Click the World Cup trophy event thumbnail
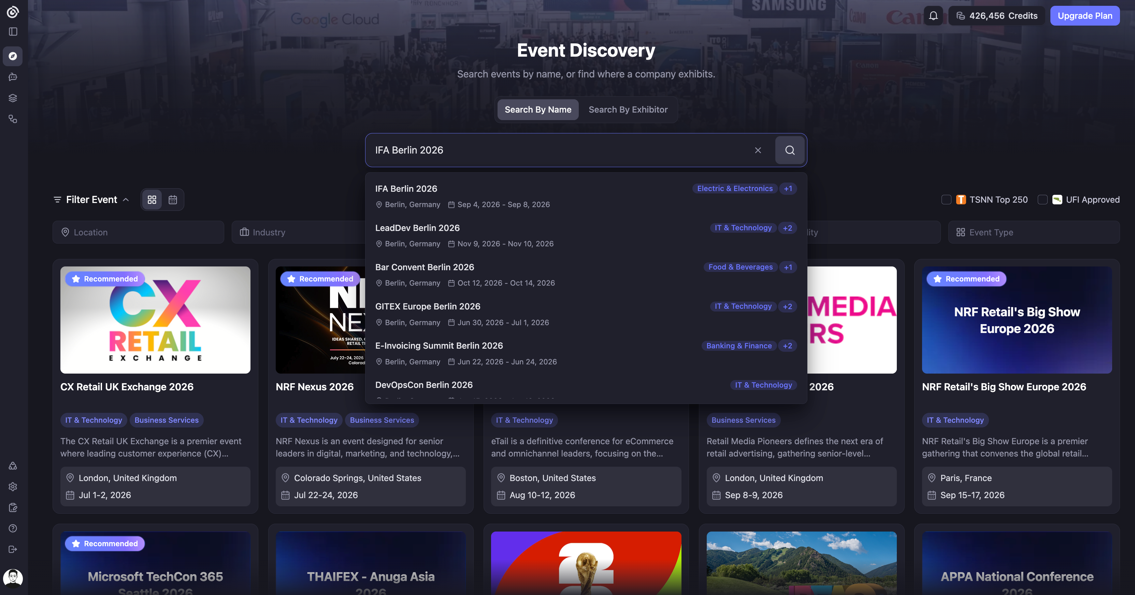This screenshot has width=1135, height=595. pos(586,563)
